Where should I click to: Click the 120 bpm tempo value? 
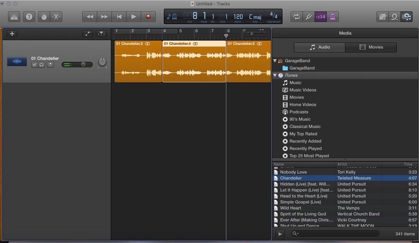(x=238, y=17)
